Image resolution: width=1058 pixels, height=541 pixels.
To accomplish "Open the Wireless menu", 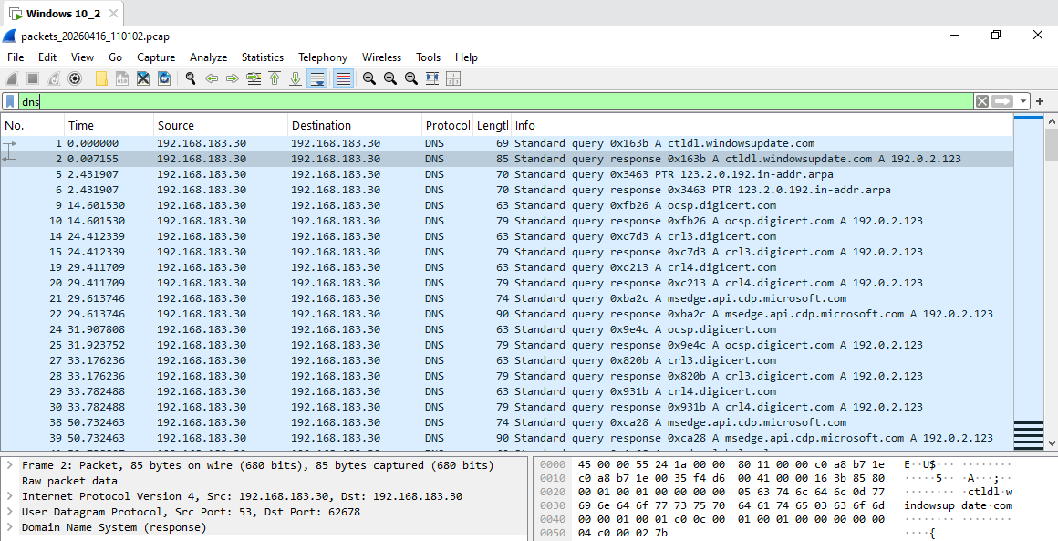I will [x=381, y=57].
